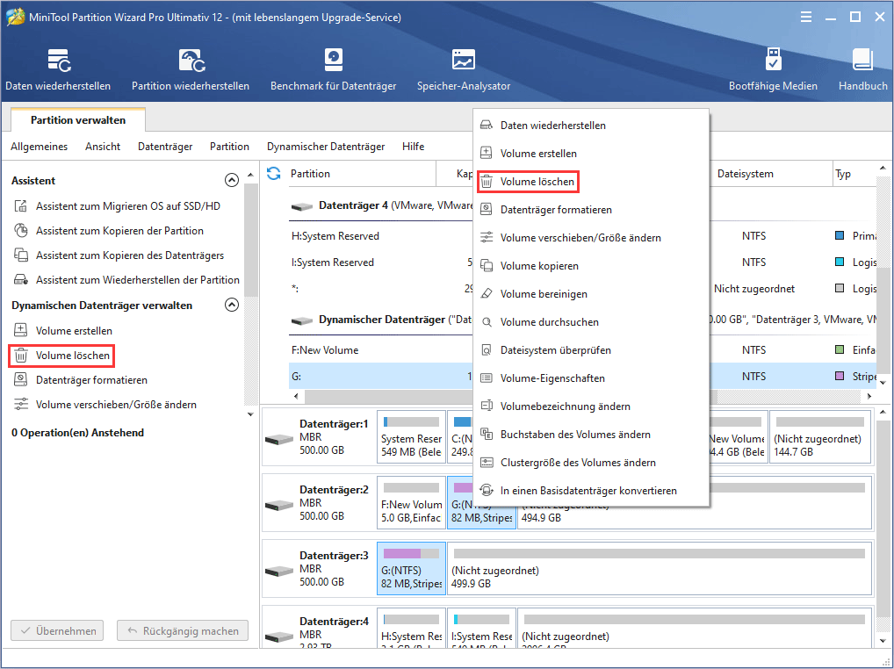This screenshot has width=894, height=669.
Task: Choose Volume löschen in the left sidebar
Action: pos(61,356)
